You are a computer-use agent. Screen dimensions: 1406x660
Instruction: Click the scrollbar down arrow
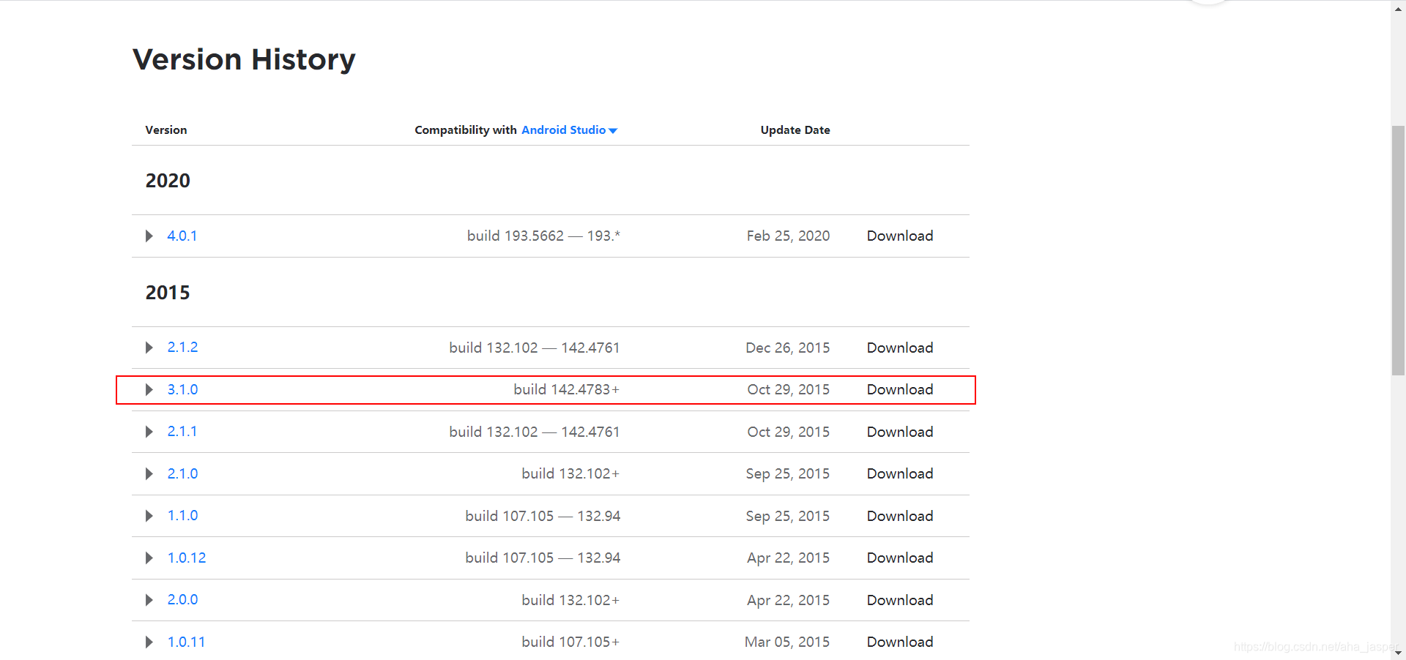tap(1398, 653)
